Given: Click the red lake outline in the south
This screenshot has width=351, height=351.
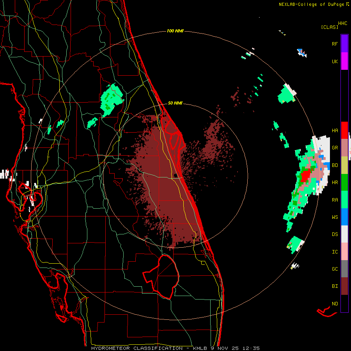Looking at the screenshot, I should coord(161,277).
